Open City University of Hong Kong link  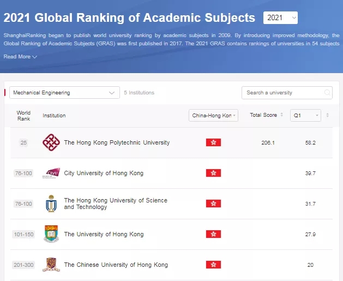click(104, 173)
